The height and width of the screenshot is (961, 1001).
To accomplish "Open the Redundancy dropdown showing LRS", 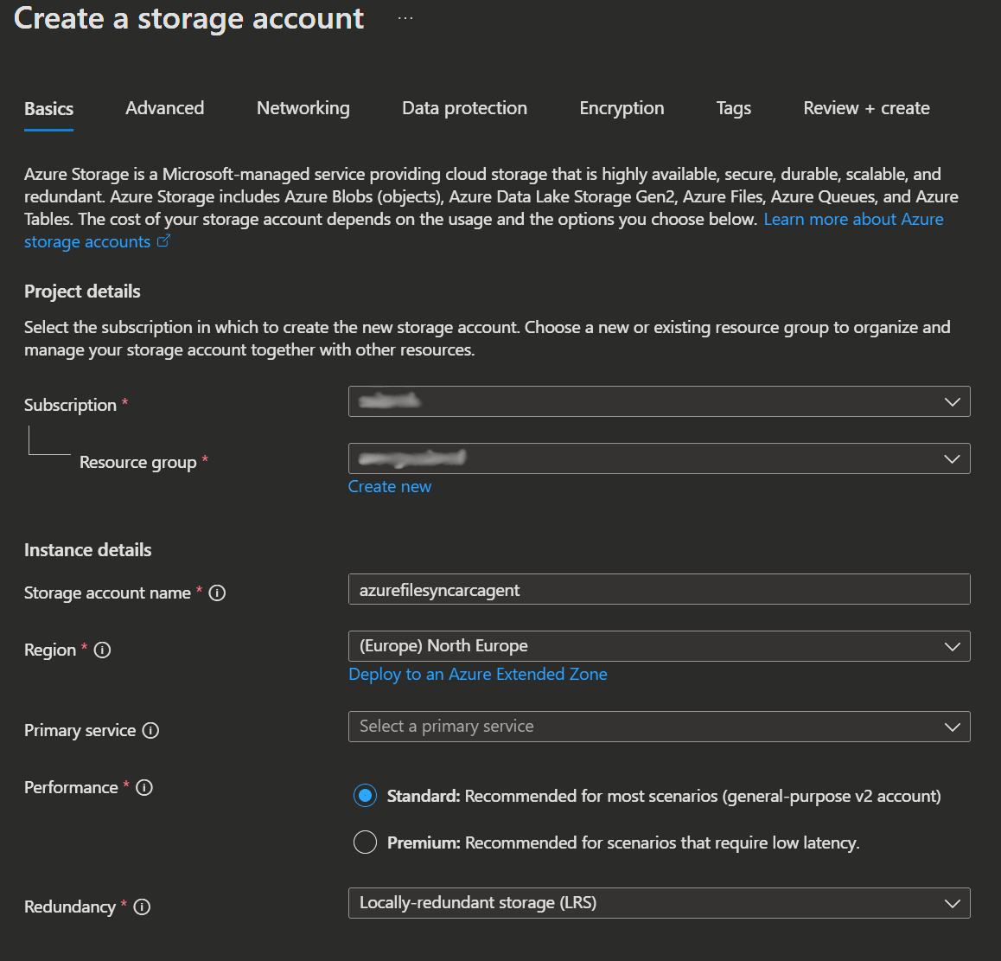I will click(659, 903).
